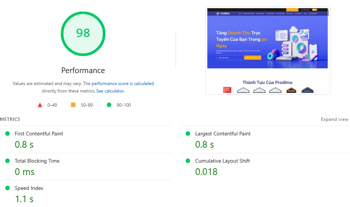Image resolution: width=350 pixels, height=207 pixels.
Task: Click green status dot beside Total Blocking Time
Action: click(x=7, y=161)
